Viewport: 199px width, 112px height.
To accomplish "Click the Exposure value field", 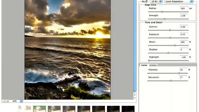I will [184, 35].
